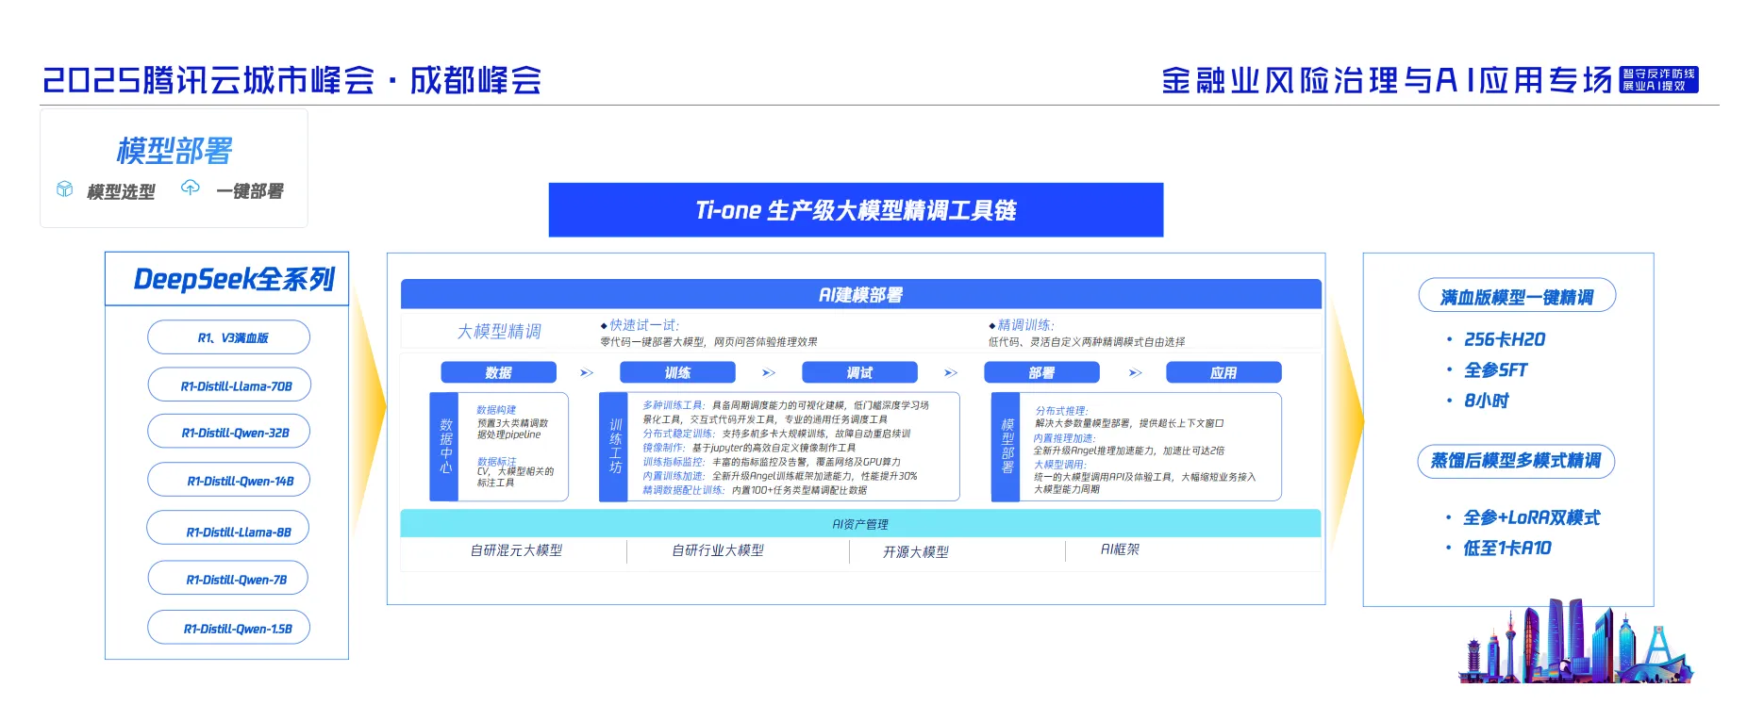1764x721 pixels.
Task: Select the 数据 stage button
Action: 499,372
